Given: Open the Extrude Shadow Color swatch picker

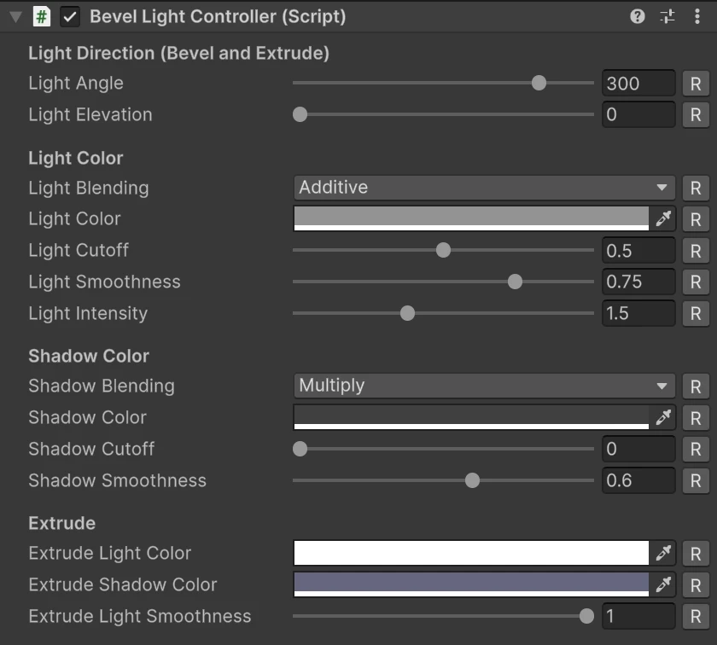Looking at the screenshot, I should pyautogui.click(x=471, y=584).
